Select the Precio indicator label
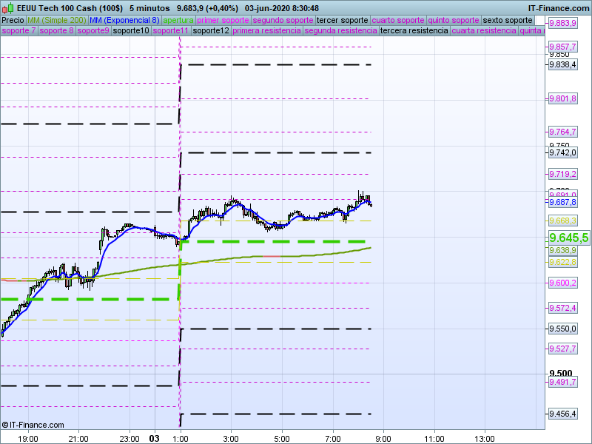Viewport: 592px width, 444px height. (x=13, y=20)
